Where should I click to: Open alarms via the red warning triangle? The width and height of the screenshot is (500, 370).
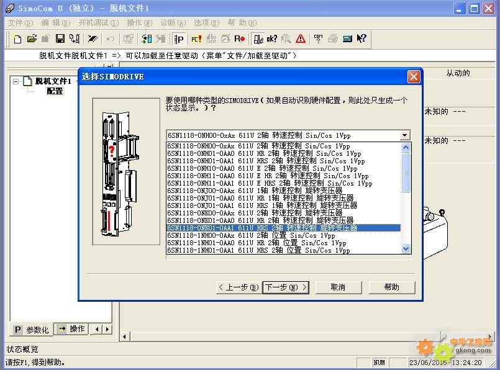pos(301,39)
